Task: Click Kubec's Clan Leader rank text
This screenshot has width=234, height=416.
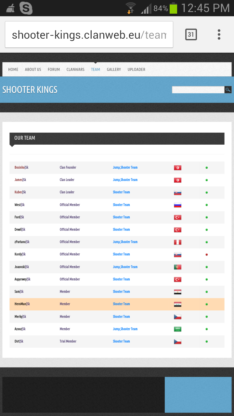Action: coord(67,192)
